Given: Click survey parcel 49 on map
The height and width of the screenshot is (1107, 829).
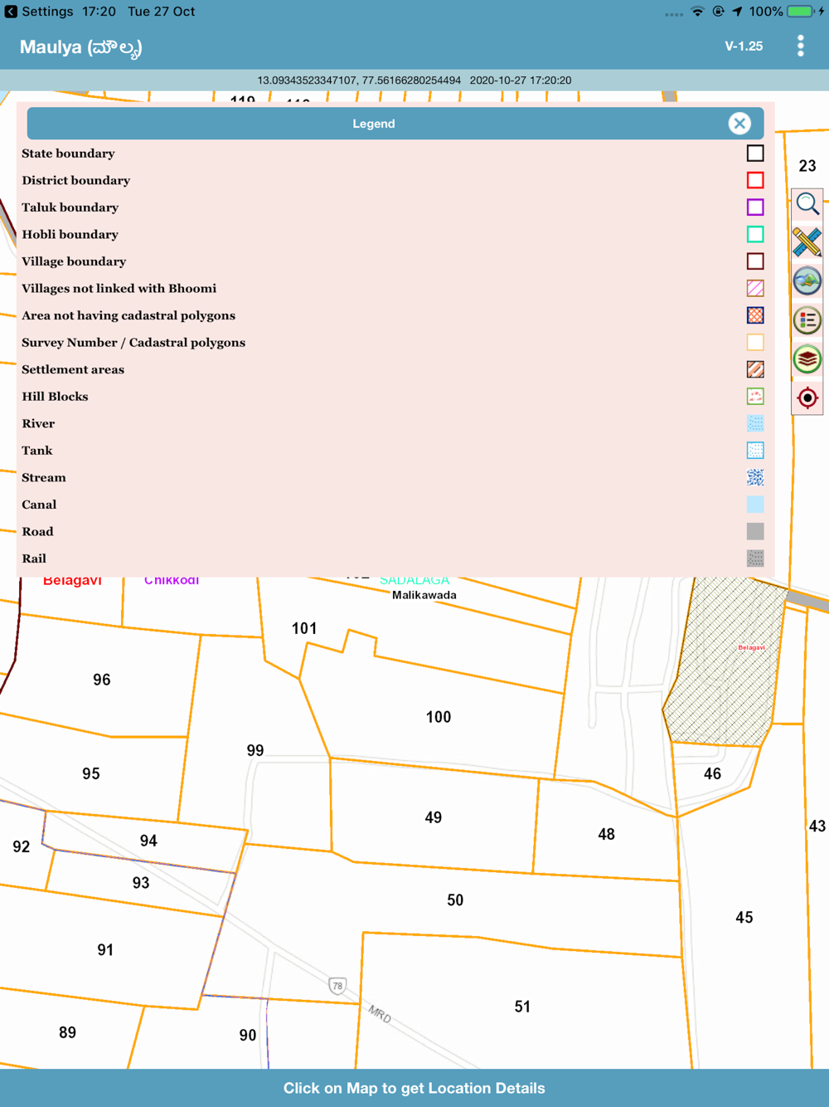Looking at the screenshot, I should 434,817.
